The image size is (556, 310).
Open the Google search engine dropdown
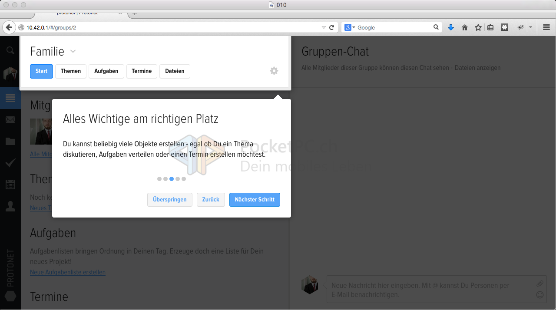tap(350, 27)
